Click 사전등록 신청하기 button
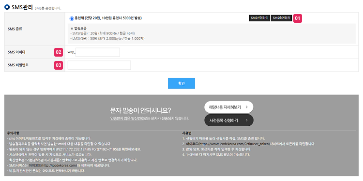The image size is (363, 181). [229, 120]
